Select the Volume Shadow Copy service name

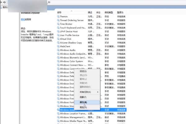pyautogui.click(x=71, y=42)
